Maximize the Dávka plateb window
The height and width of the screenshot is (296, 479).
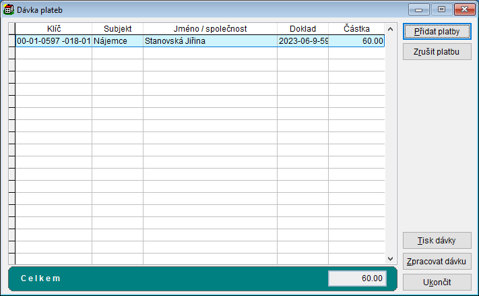(x=441, y=9)
